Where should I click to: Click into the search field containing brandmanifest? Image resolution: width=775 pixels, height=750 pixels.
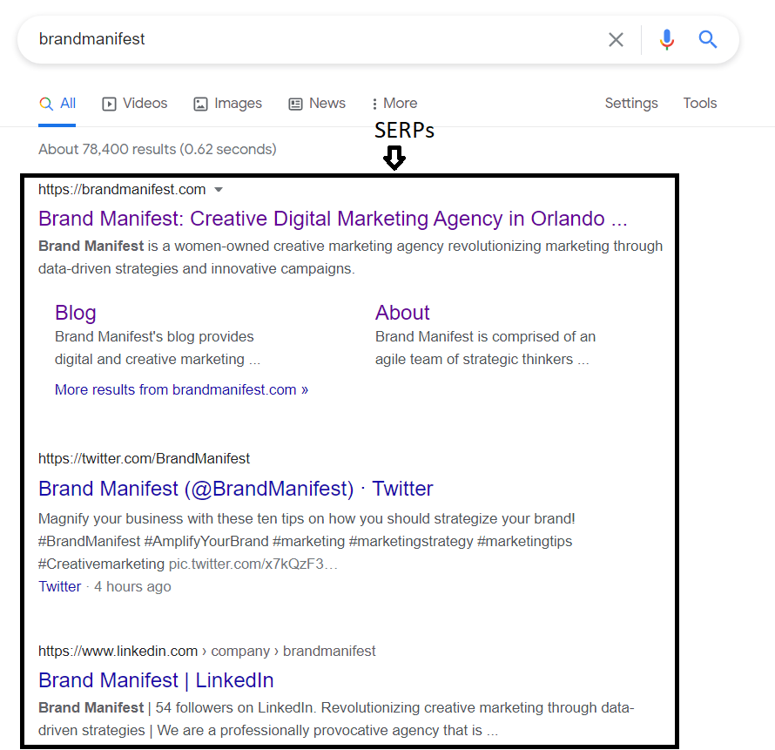[316, 39]
